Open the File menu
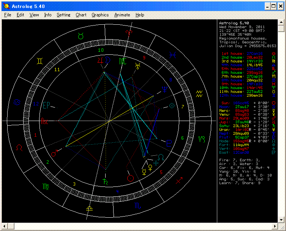Viewport: 286px width, 231px height. point(8,15)
